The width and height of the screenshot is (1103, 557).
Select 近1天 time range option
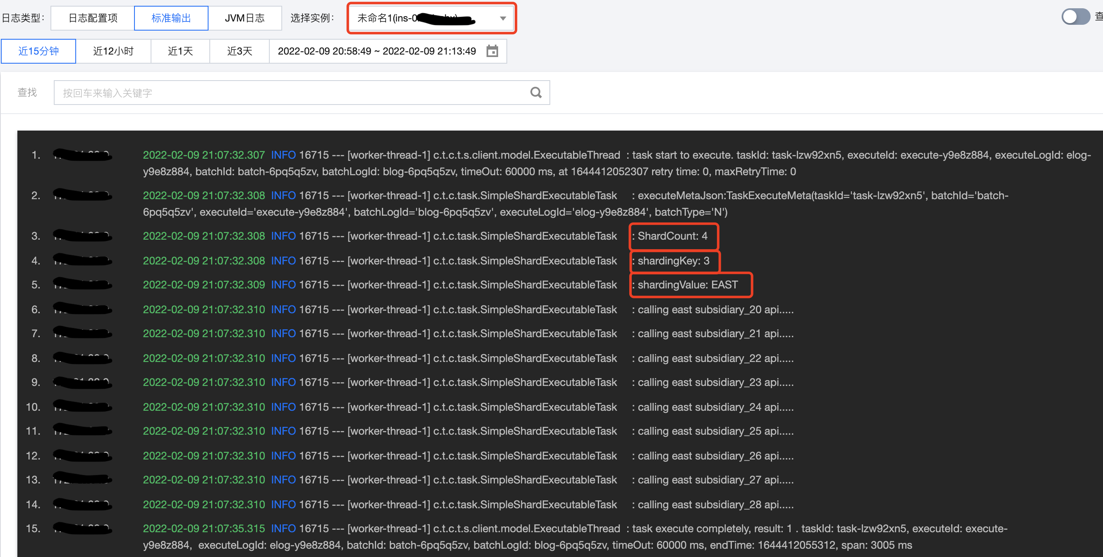click(x=180, y=51)
